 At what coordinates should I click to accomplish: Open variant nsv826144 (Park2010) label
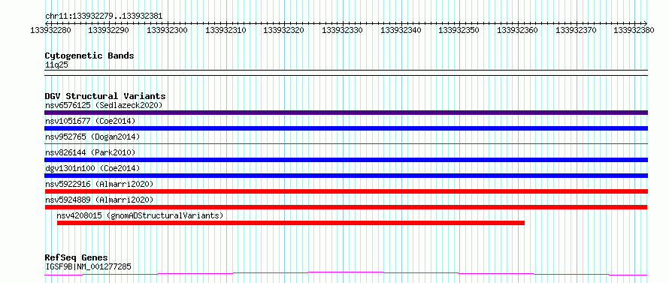click(90, 152)
